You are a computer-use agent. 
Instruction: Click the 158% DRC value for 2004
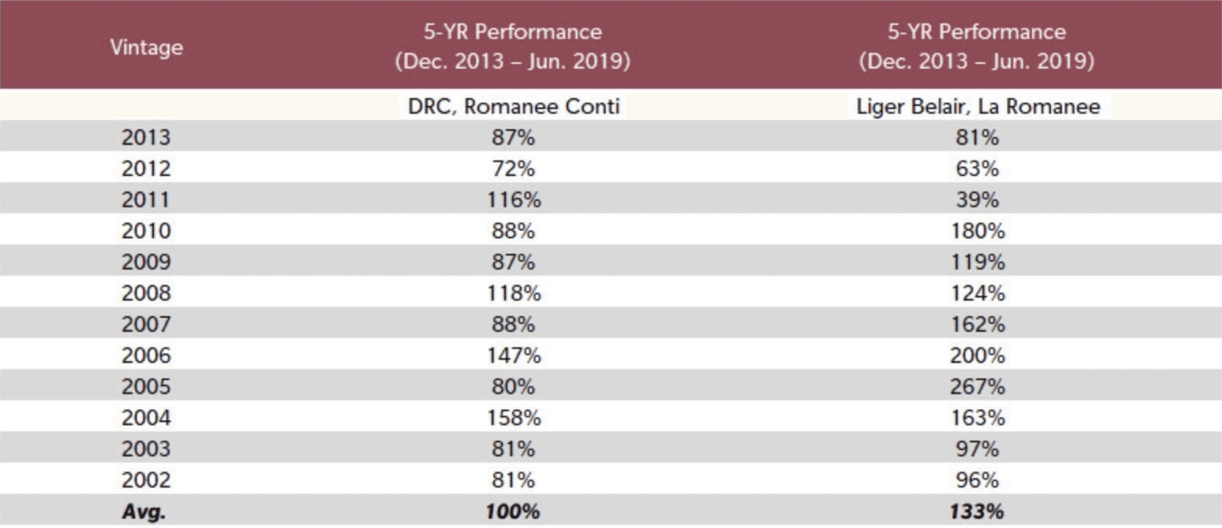tap(513, 418)
